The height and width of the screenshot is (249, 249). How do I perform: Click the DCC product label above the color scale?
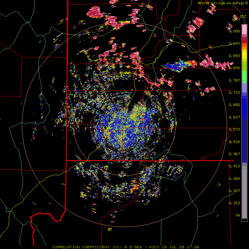point(243,17)
